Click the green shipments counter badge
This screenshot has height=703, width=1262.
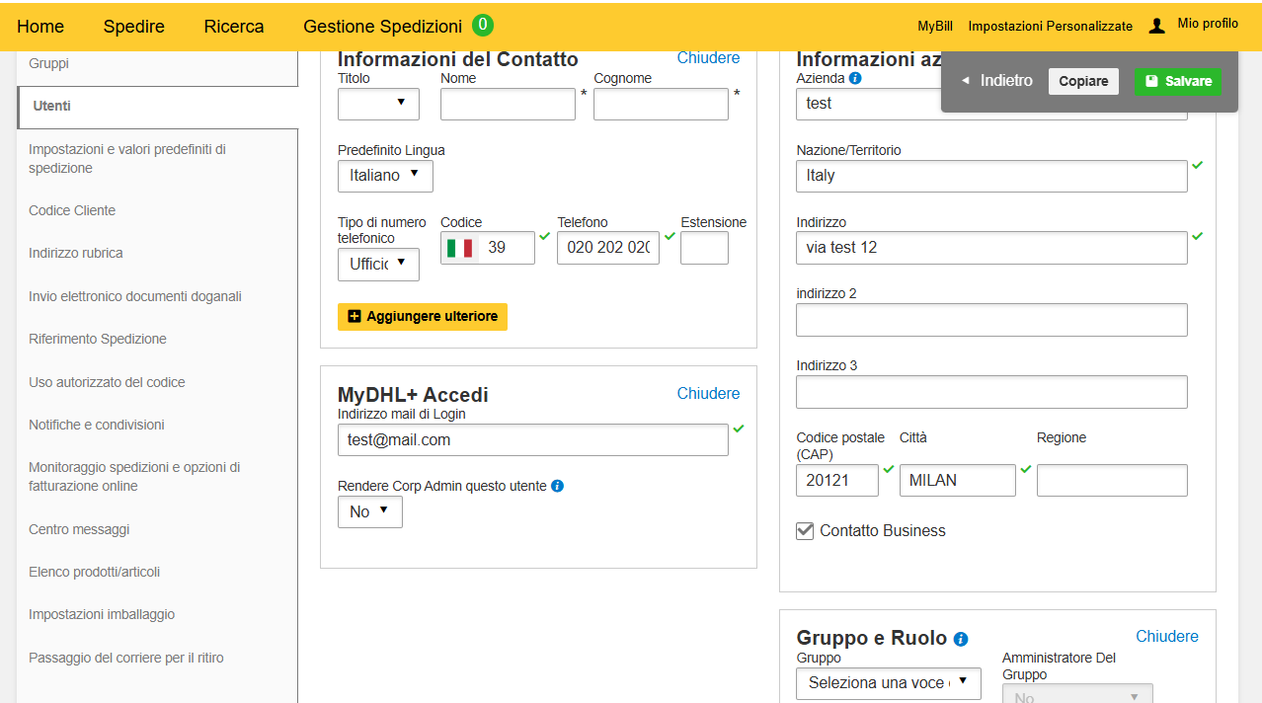pos(482,26)
